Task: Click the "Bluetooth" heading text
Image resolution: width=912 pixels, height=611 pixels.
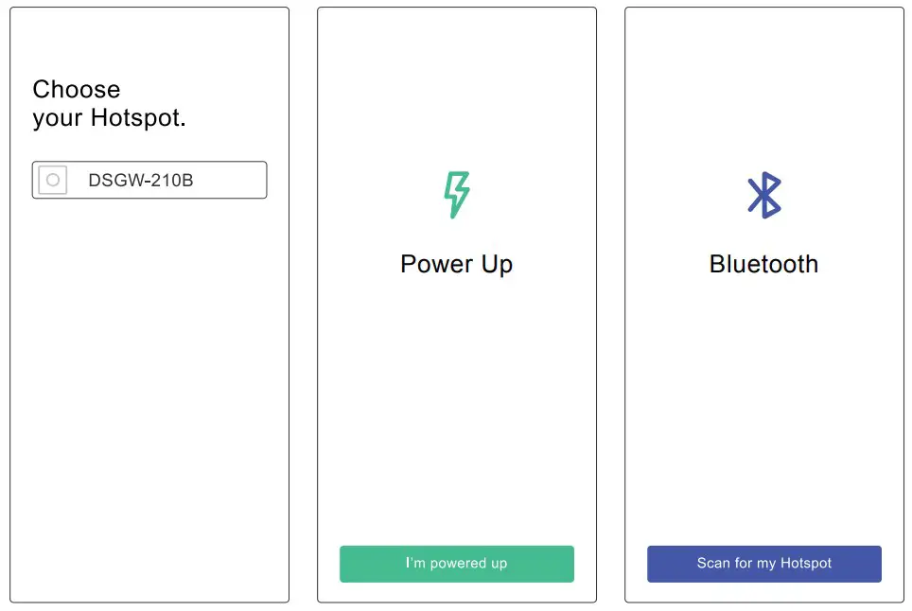Action: click(763, 264)
